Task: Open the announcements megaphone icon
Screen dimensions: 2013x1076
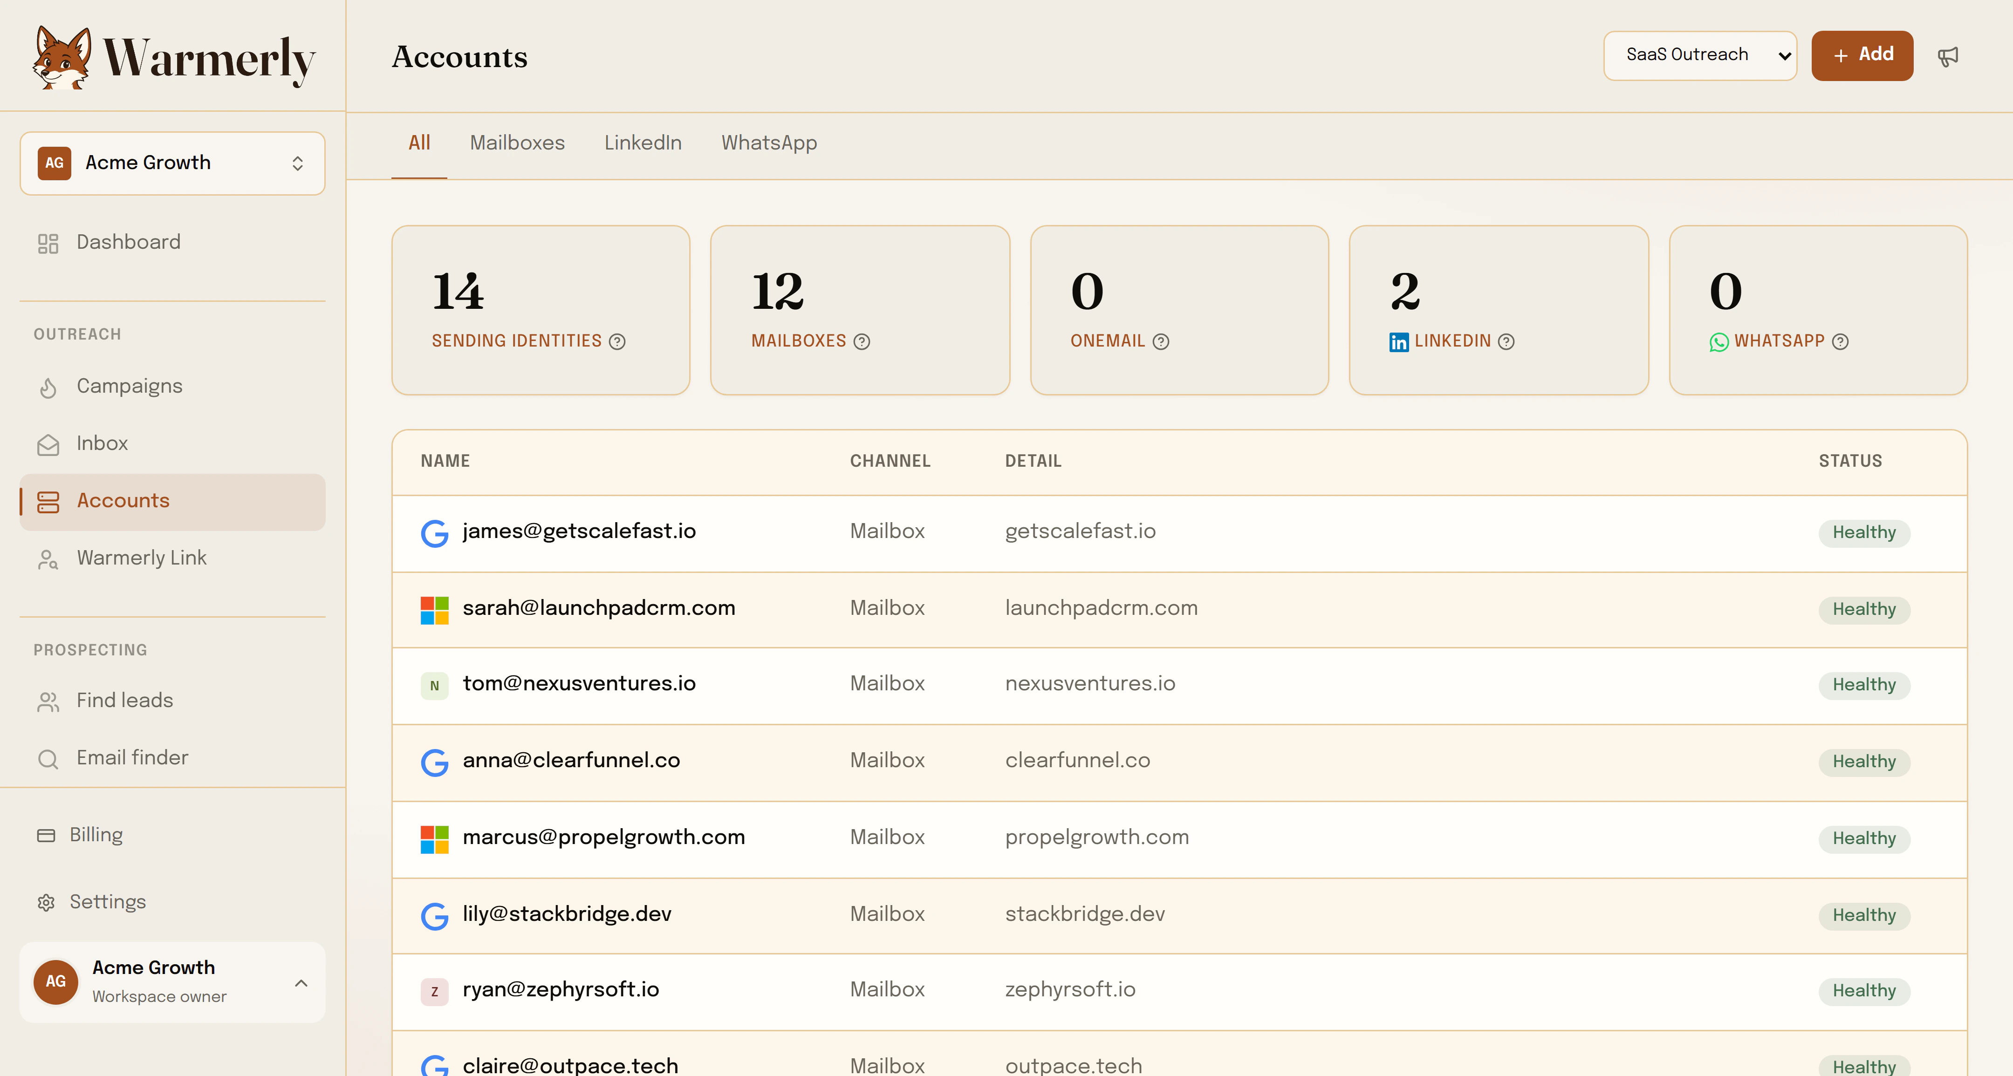Action: click(x=1948, y=56)
